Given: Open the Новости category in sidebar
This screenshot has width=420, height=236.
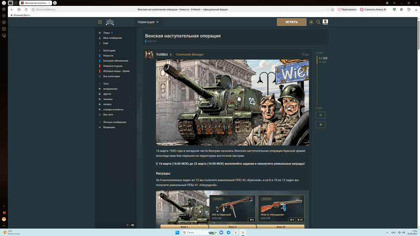Looking at the screenshot, I should coord(108,55).
